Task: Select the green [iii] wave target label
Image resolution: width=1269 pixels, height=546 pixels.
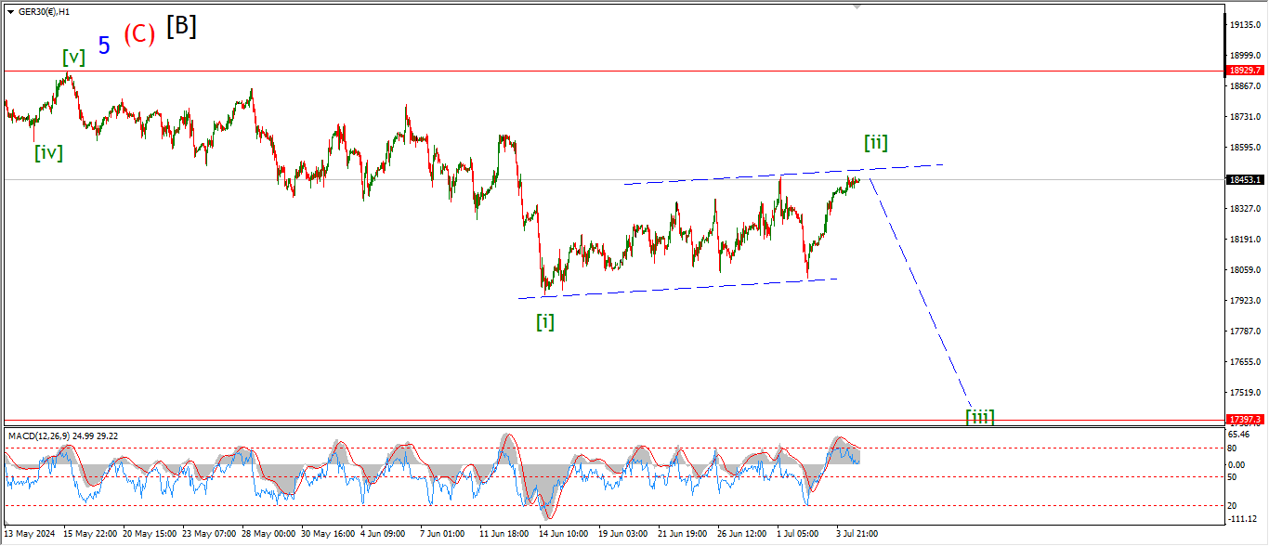Action: tap(979, 416)
